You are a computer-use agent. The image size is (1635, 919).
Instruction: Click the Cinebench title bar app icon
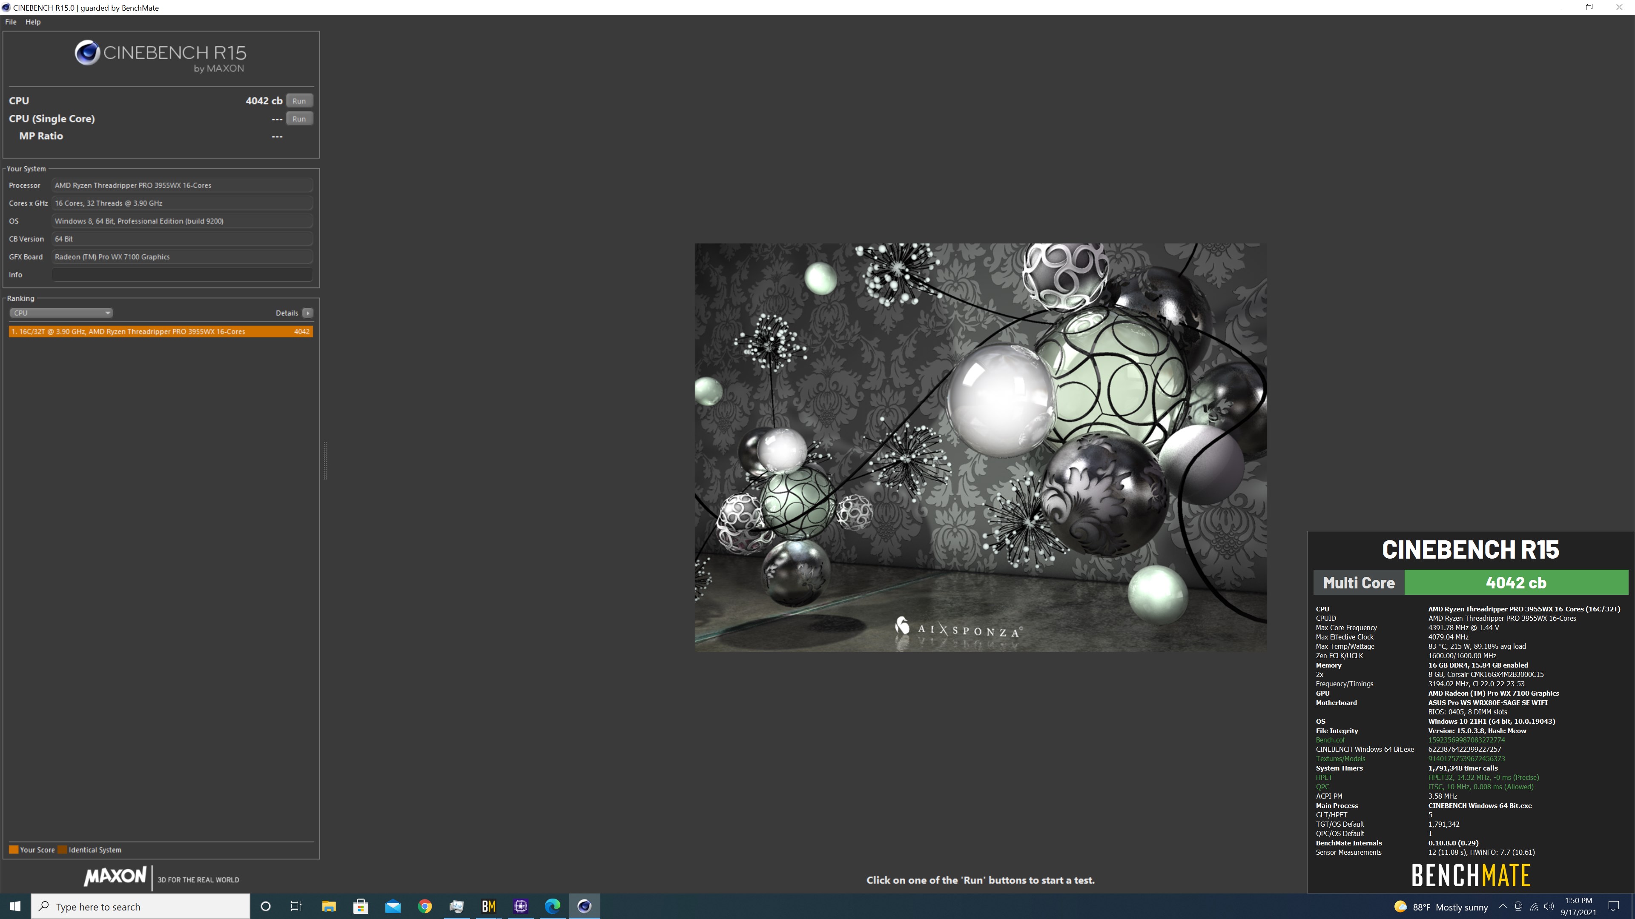tap(6, 8)
